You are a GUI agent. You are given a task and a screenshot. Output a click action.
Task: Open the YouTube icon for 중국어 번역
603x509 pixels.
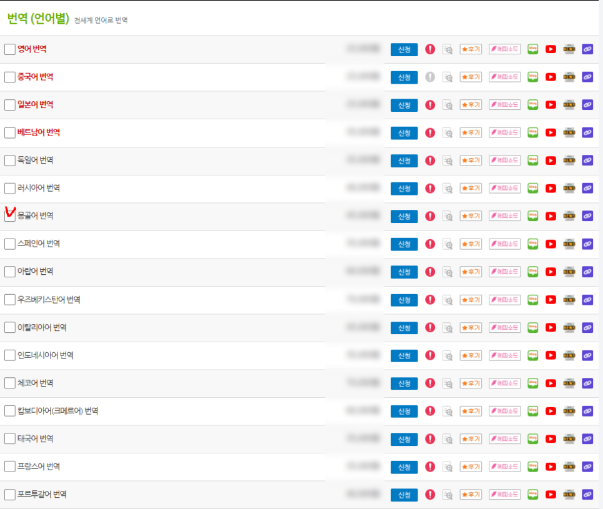point(551,77)
